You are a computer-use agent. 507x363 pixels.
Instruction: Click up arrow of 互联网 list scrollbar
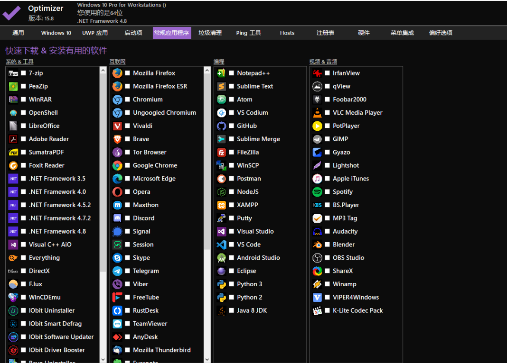(207, 70)
